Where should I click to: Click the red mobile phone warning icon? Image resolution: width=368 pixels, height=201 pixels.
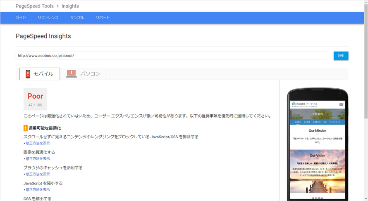pos(28,74)
